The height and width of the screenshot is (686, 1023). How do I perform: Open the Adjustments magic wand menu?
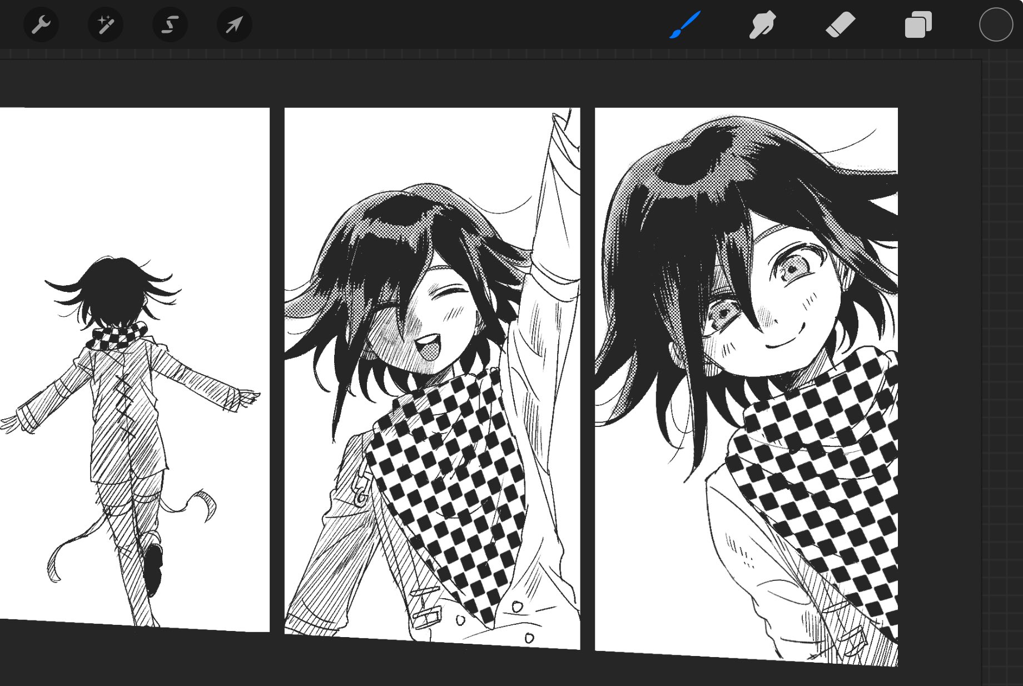pyautogui.click(x=106, y=25)
